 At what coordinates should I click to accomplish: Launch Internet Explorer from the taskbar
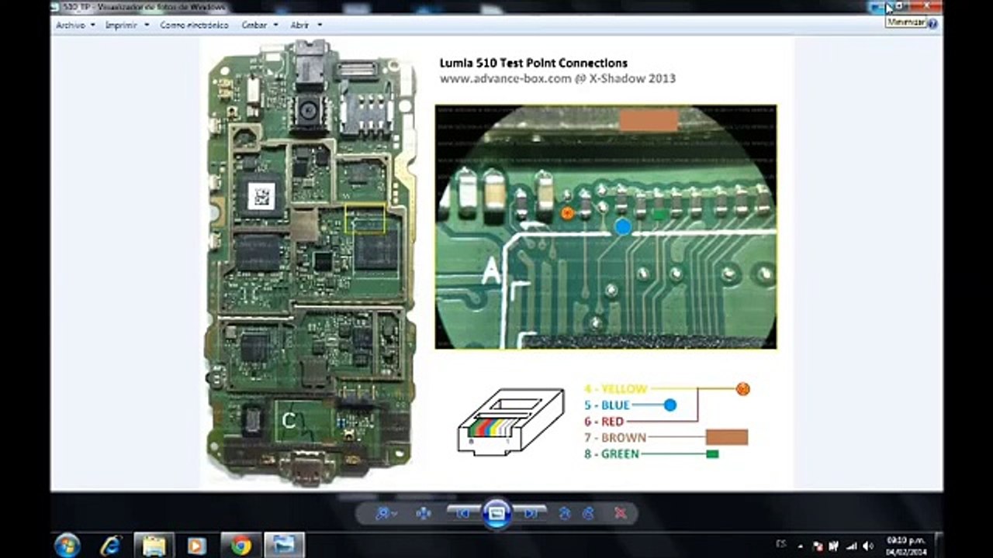pos(111,545)
